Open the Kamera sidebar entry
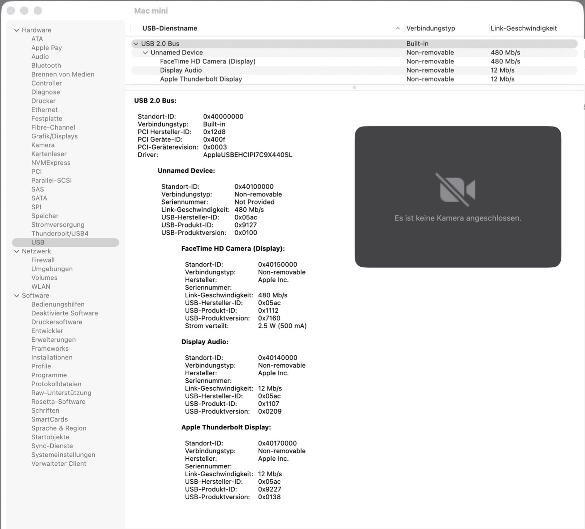Image resolution: width=585 pixels, height=529 pixels. [43, 145]
